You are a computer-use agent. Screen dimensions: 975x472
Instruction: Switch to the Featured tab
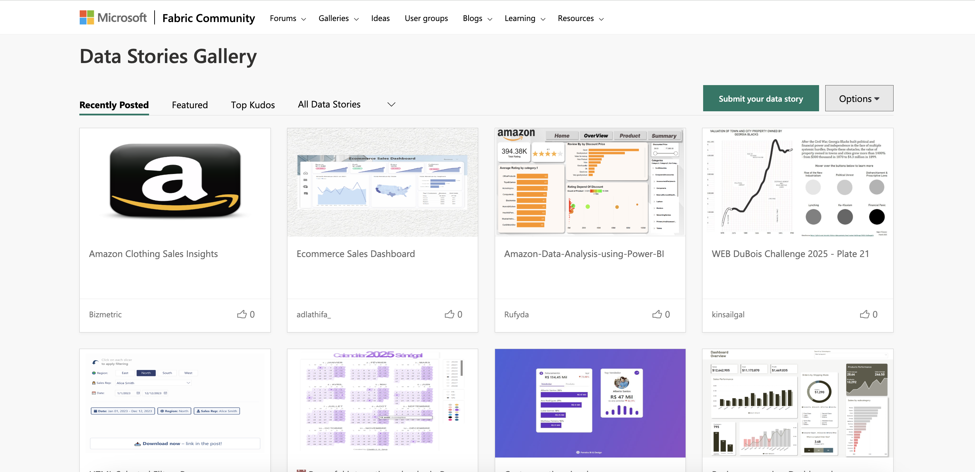(190, 105)
